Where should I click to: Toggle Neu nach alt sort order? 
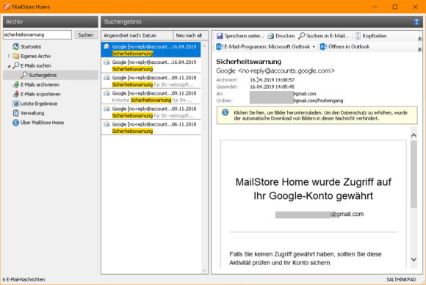(x=190, y=35)
